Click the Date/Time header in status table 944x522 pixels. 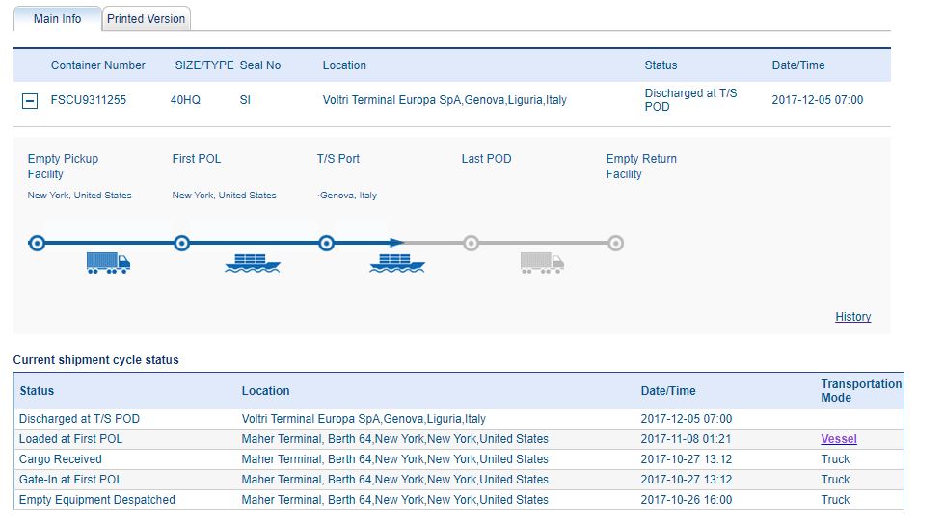tap(668, 391)
